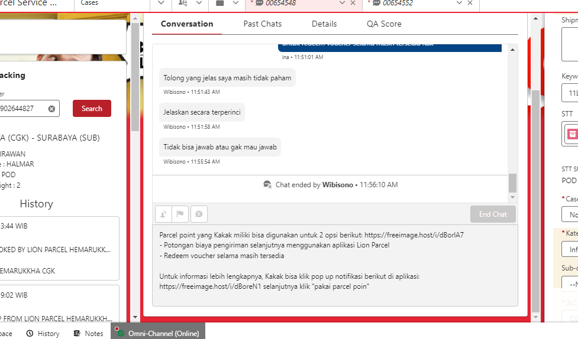Click the dark square icon tab
Viewport: 578px width, 339px height.
tap(219, 3)
